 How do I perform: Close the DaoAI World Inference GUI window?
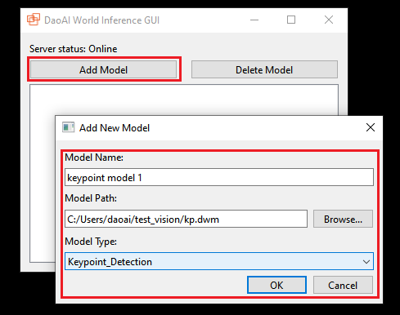click(329, 20)
